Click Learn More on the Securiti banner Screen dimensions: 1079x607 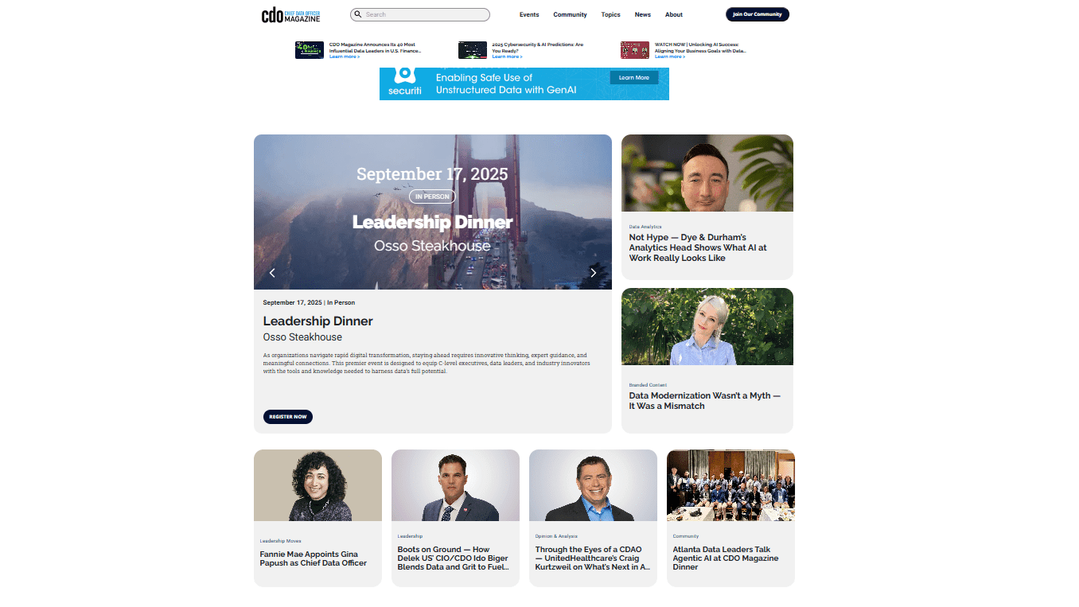634,77
